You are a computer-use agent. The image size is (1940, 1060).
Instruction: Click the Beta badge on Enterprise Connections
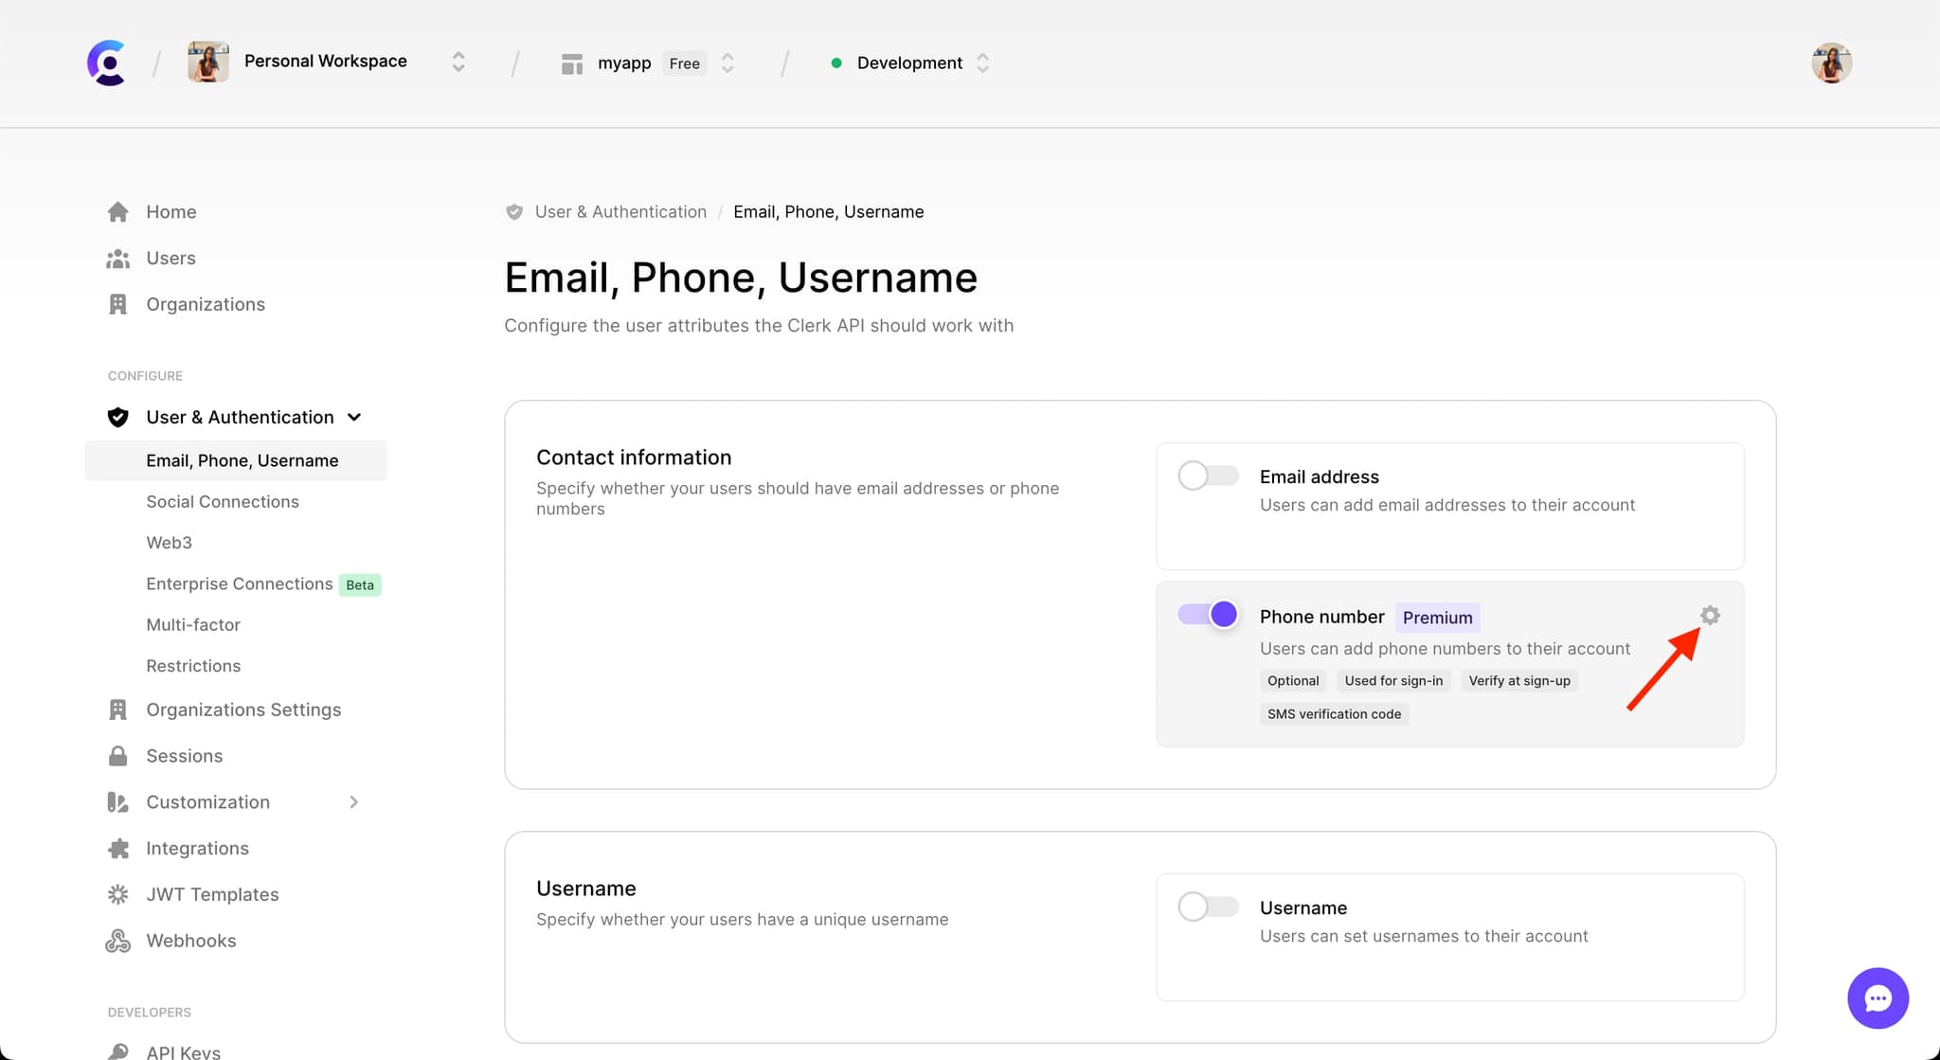coord(360,584)
